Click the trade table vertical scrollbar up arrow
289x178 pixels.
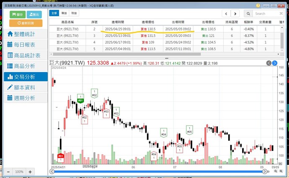(282, 28)
